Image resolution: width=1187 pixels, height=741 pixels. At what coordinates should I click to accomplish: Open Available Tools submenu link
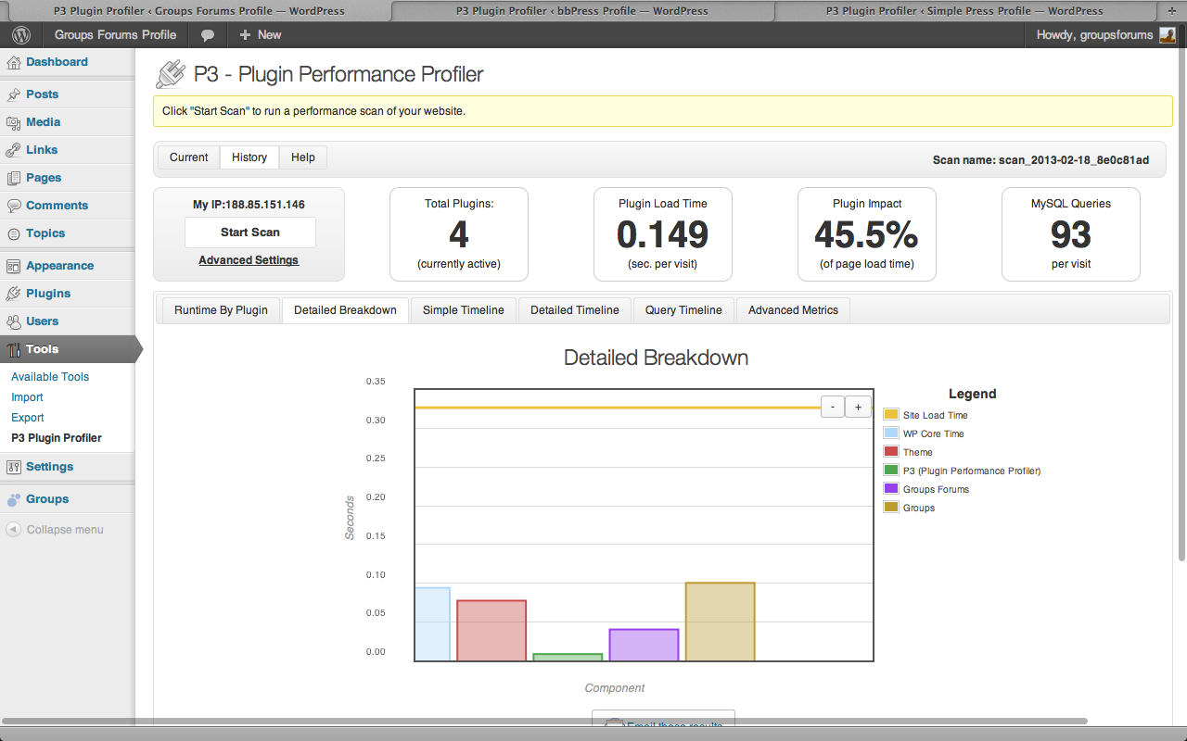point(50,377)
